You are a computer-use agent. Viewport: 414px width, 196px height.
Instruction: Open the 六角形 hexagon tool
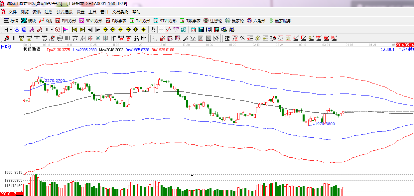[256, 21]
